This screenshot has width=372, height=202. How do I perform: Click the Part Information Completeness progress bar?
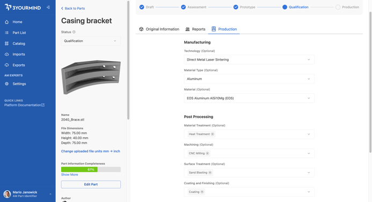click(91, 169)
